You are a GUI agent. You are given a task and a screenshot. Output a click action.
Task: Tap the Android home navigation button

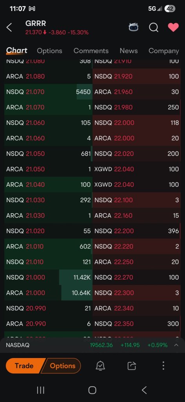click(92, 390)
